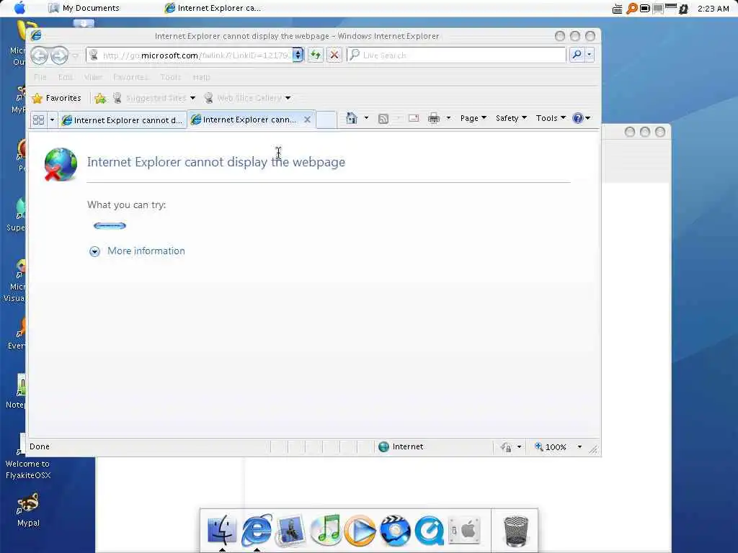Click the IE Back navigation button
Viewport: 738px width, 553px height.
[39, 55]
